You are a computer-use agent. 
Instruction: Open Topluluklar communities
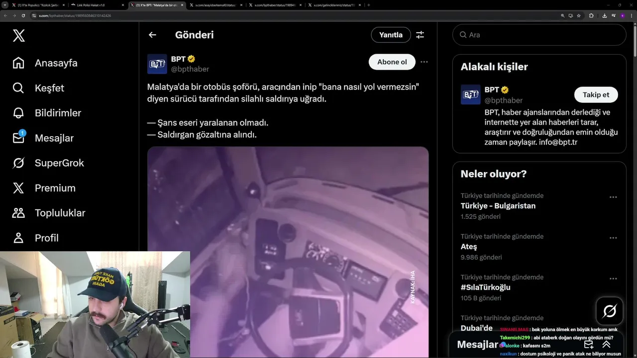click(x=48, y=213)
